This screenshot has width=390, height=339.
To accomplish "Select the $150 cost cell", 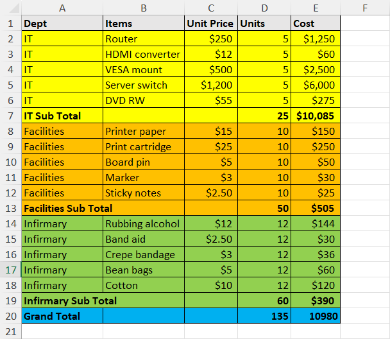I will (x=316, y=131).
